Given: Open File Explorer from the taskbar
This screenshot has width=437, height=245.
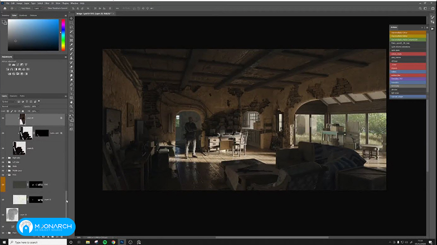Looking at the screenshot, I should pyautogui.click(x=88, y=242).
